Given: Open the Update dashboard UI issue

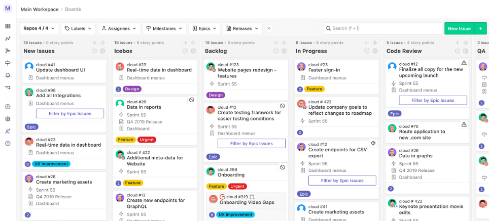Looking at the screenshot, I should pos(60,70).
